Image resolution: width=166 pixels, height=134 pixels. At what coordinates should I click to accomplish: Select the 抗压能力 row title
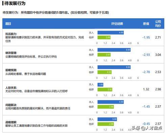coord(11,34)
